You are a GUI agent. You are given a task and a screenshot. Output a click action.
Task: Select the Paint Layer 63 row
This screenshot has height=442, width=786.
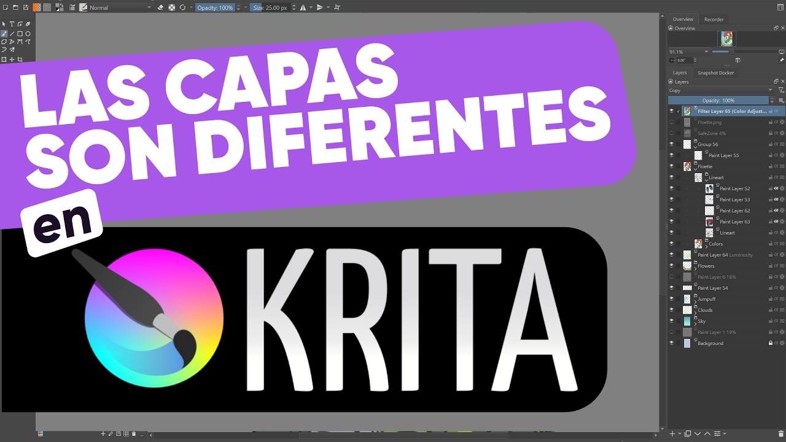click(x=726, y=222)
